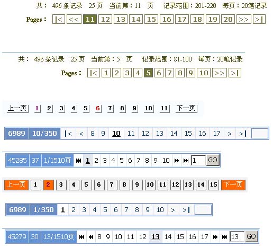Image resolution: width=273 pixels, height=246 pixels.
Task: Select page 12 in the orange pager
Action: [176, 185]
